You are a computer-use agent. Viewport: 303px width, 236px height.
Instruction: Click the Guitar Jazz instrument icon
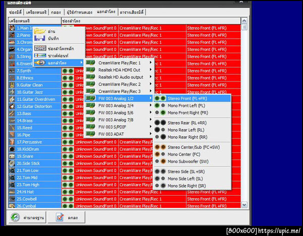[x=12, y=92]
